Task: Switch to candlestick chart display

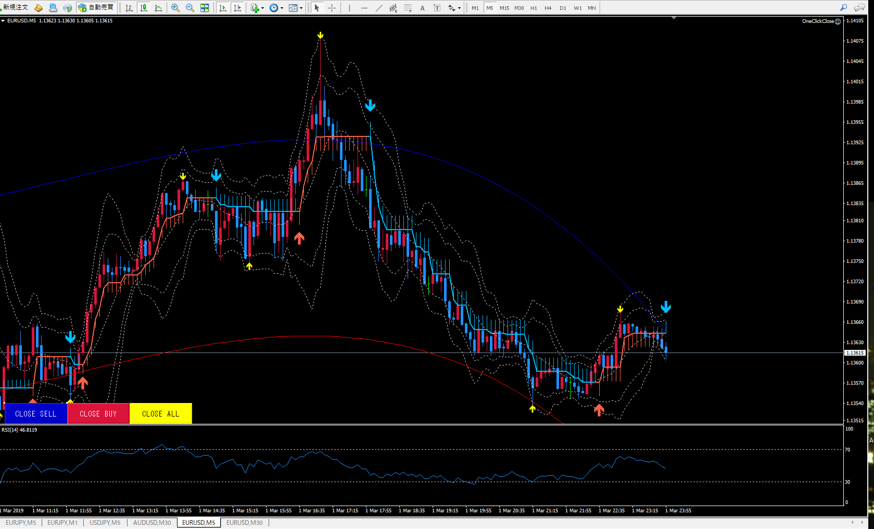Action: click(144, 8)
